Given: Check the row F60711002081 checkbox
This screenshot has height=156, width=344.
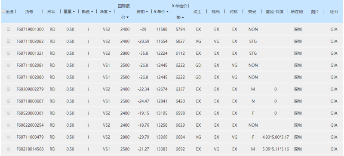Looking at the screenshot, I should pyautogui.click(x=9, y=65).
